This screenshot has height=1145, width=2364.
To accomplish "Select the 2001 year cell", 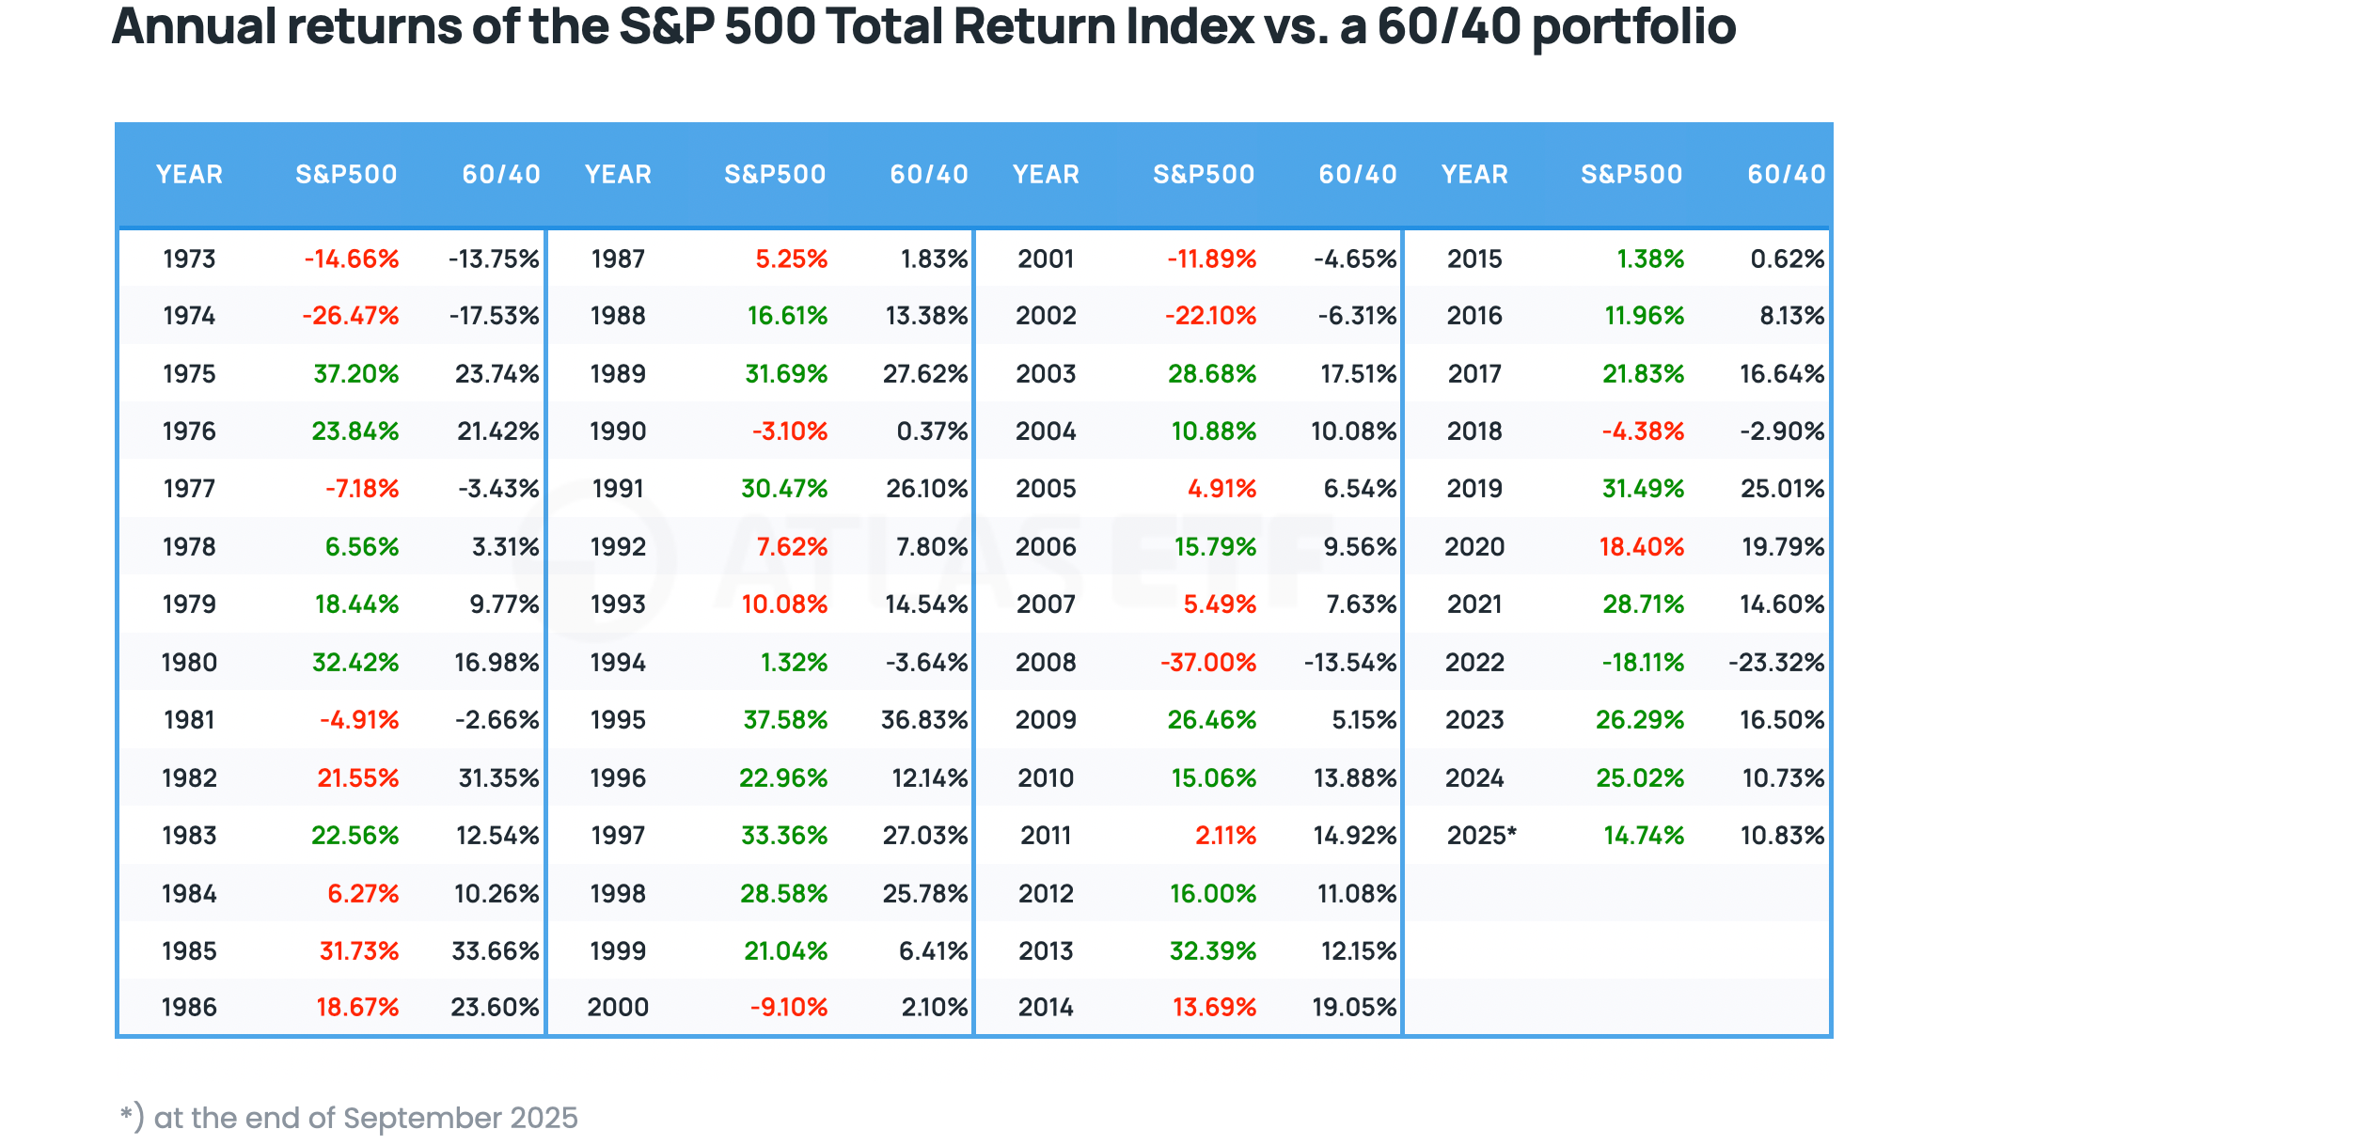I will [1046, 259].
